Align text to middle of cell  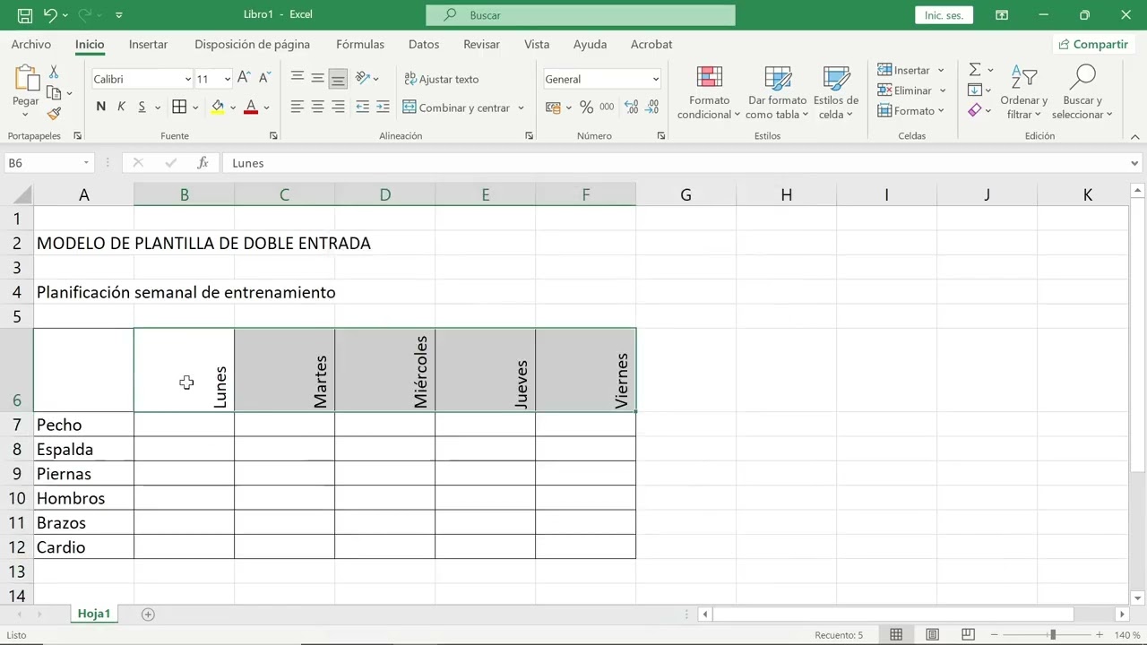[317, 79]
